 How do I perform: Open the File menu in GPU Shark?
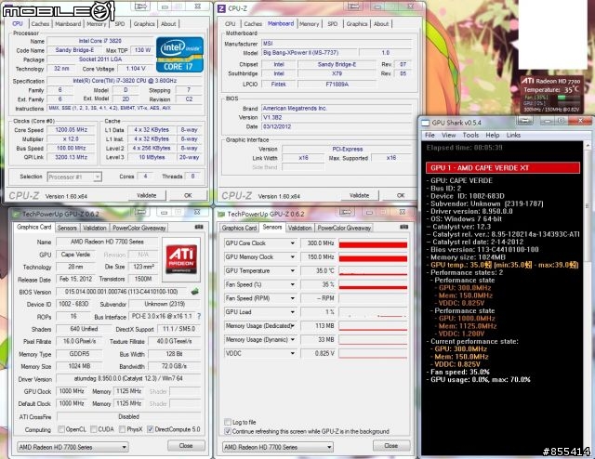tap(430, 135)
